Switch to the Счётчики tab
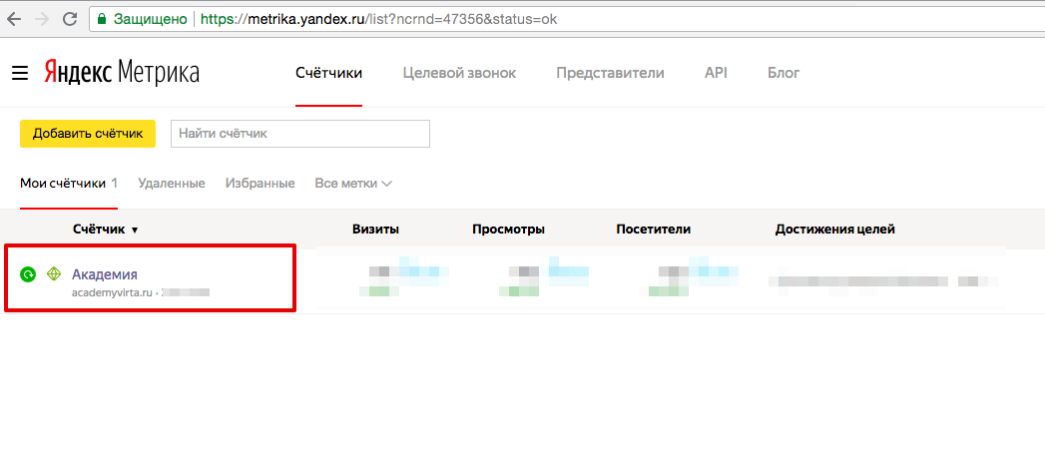This screenshot has height=476, width=1045. [328, 73]
